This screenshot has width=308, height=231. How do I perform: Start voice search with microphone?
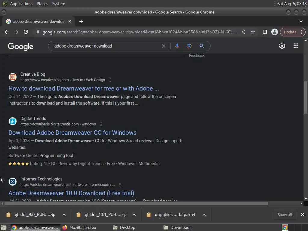click(177, 46)
